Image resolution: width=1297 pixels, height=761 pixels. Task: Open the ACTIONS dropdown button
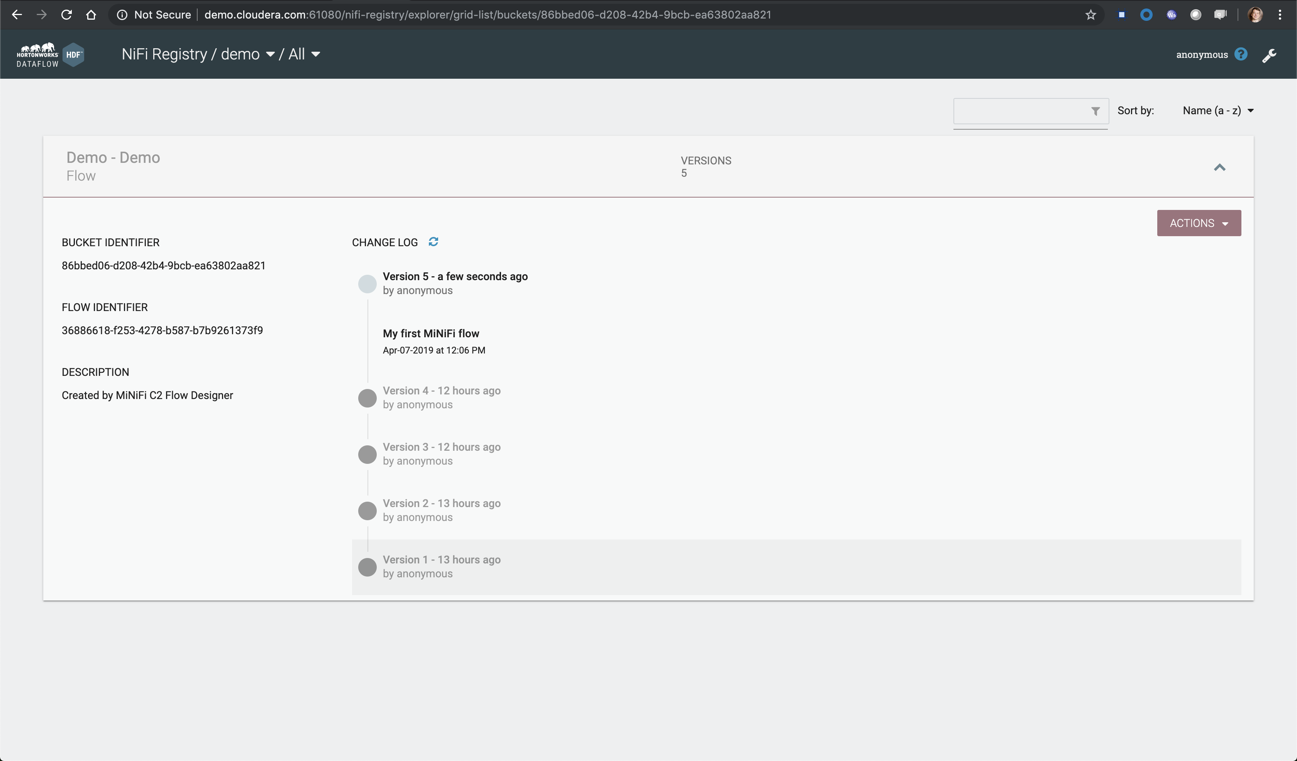[1199, 223]
